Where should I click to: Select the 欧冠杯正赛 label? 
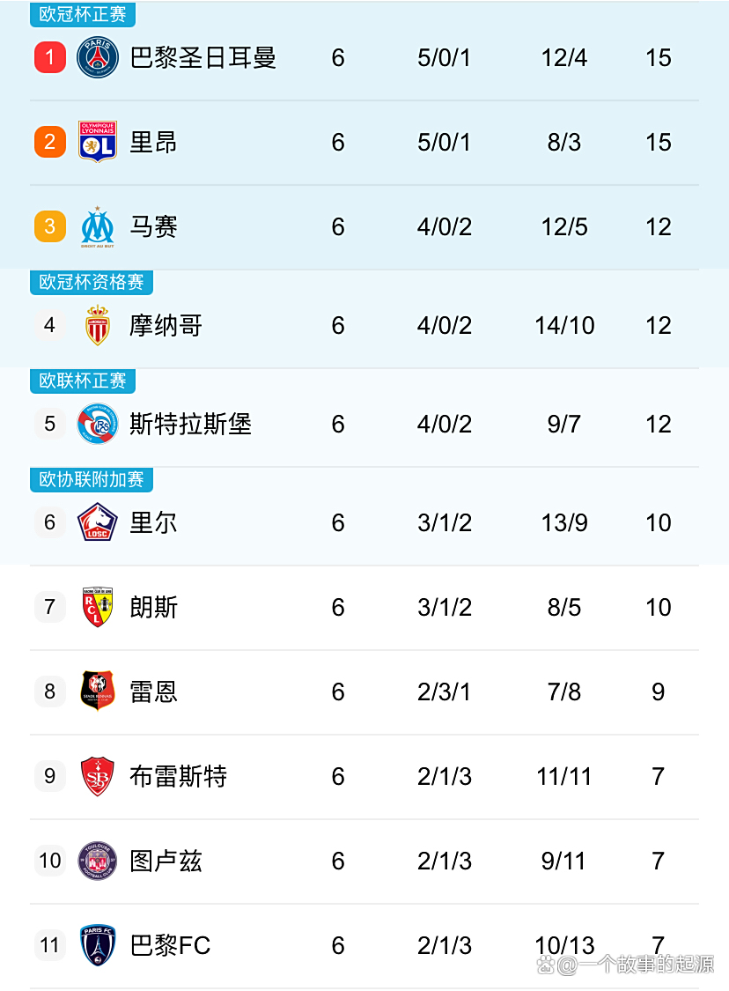83,15
